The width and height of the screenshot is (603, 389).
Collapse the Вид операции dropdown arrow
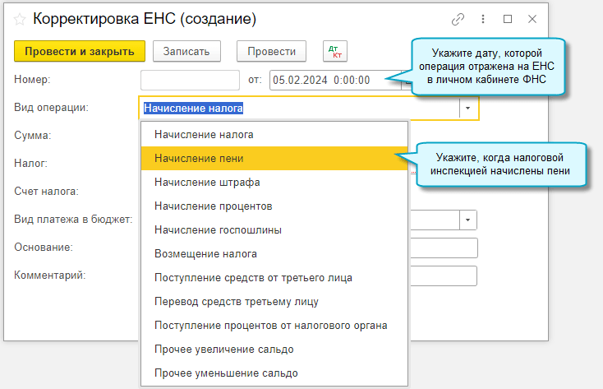[468, 108]
